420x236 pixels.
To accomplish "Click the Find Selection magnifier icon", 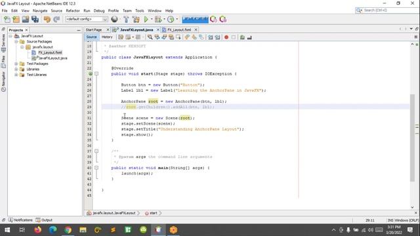I will pyautogui.click(x=150, y=37).
